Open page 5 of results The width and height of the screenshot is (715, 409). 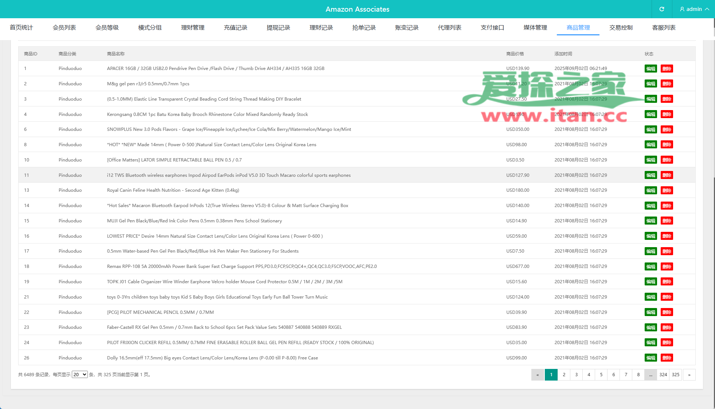[601, 375]
